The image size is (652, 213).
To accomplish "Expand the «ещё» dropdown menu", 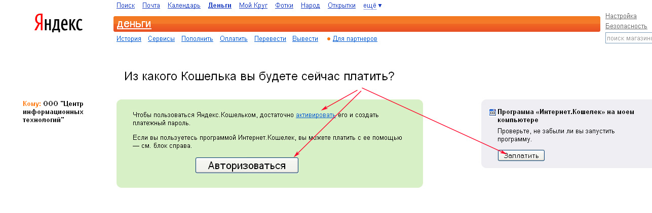I will (x=372, y=6).
